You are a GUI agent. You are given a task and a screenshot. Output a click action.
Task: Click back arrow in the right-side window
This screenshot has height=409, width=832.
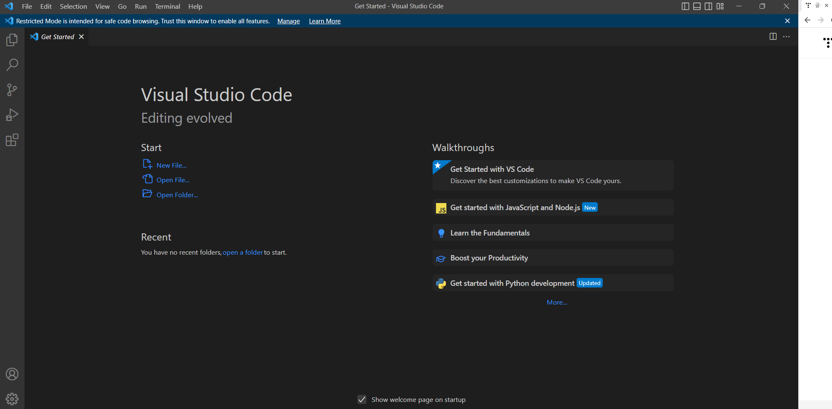pos(807,20)
